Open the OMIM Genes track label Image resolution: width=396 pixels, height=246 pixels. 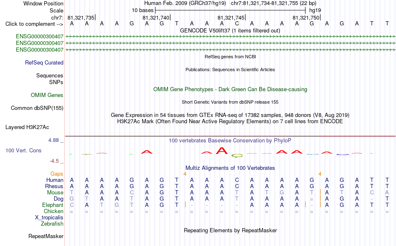[47, 95]
